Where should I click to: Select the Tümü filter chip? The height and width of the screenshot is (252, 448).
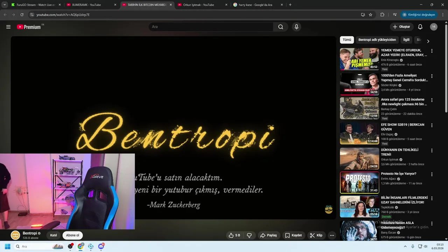coord(347,40)
